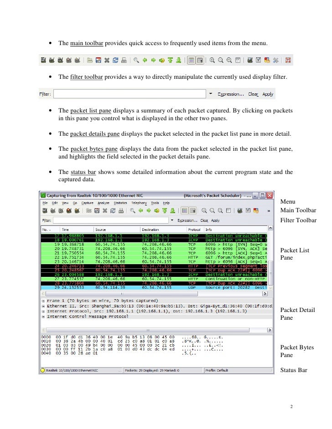
Task: Click Clear in the Wireshark window filter bar
Action: (204, 220)
